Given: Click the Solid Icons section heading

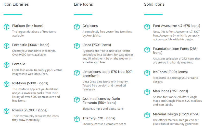Looking at the screenshot, I should 154,4.
